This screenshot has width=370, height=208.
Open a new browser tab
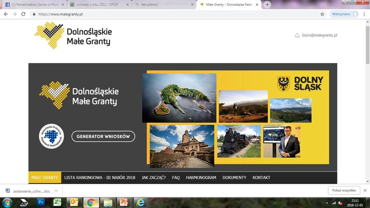click(x=267, y=4)
